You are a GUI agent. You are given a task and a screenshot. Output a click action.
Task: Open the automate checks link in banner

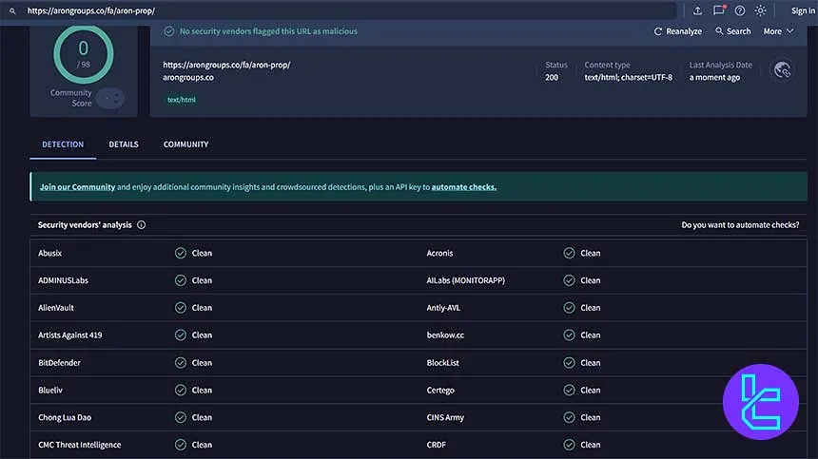tap(464, 187)
